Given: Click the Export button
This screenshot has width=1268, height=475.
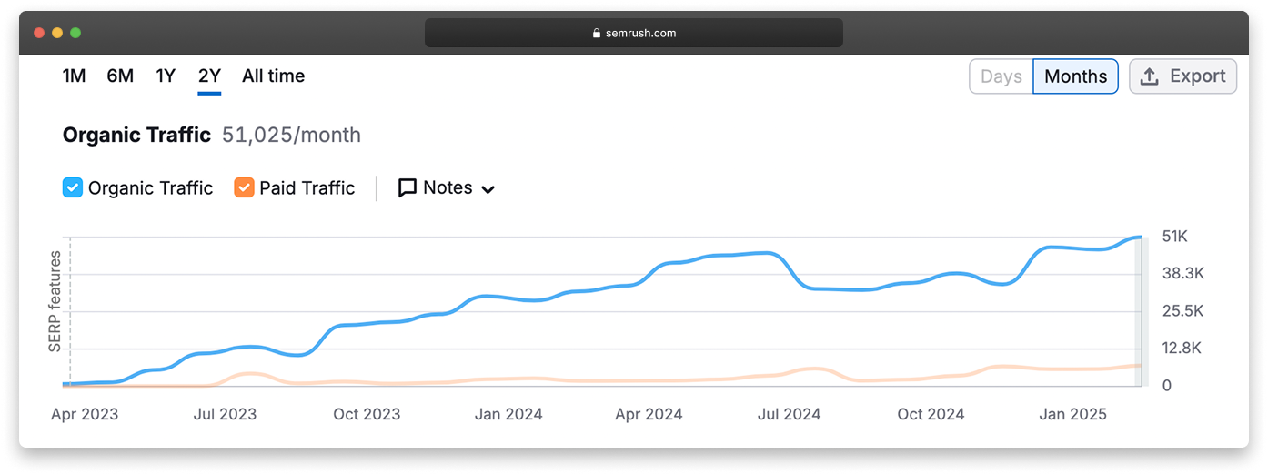Looking at the screenshot, I should tap(1183, 76).
